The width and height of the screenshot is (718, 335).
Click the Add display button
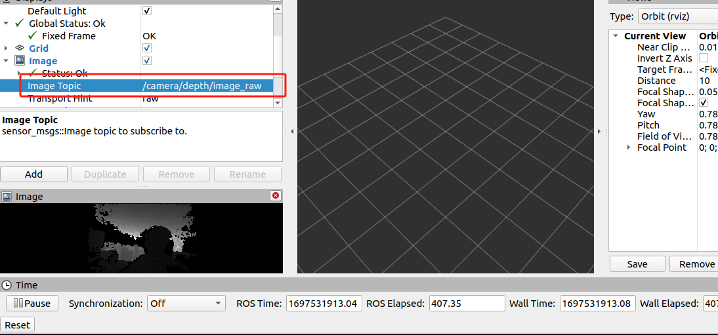[x=34, y=174]
